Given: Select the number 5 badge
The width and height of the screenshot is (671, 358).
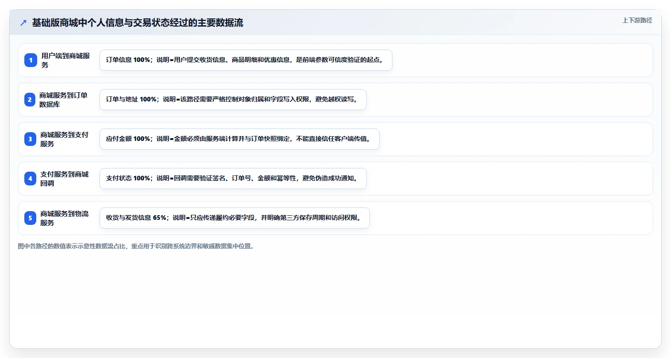Looking at the screenshot, I should [30, 218].
